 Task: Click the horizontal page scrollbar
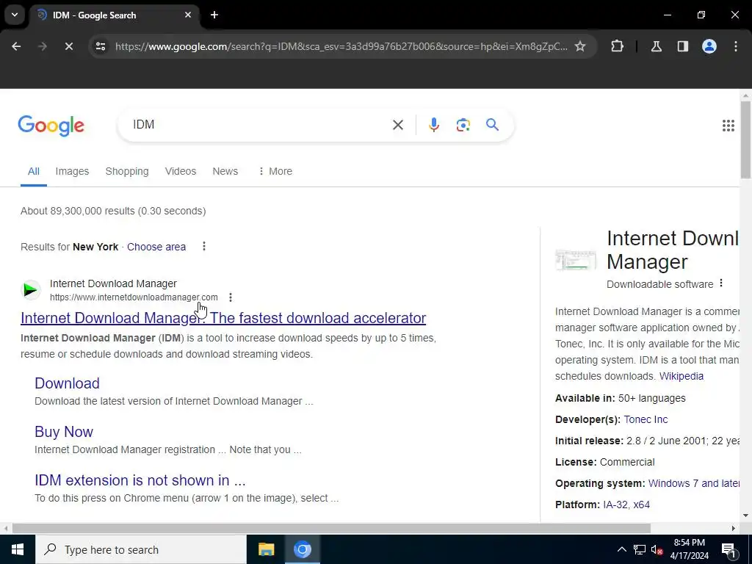(331, 528)
